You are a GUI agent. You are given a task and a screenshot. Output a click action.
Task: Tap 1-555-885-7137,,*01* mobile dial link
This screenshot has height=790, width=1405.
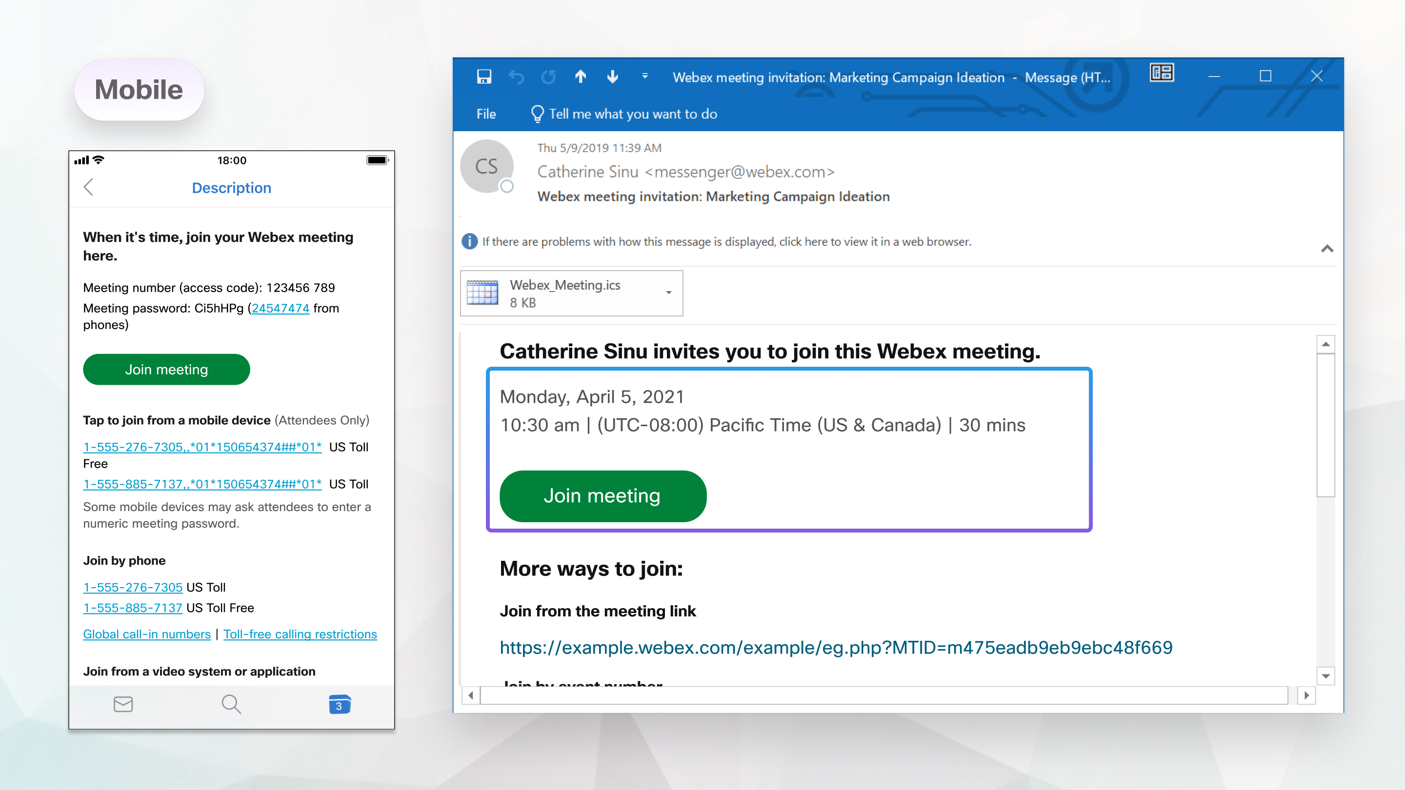tap(202, 484)
